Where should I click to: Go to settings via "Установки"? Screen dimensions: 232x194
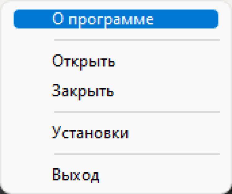tap(90, 133)
